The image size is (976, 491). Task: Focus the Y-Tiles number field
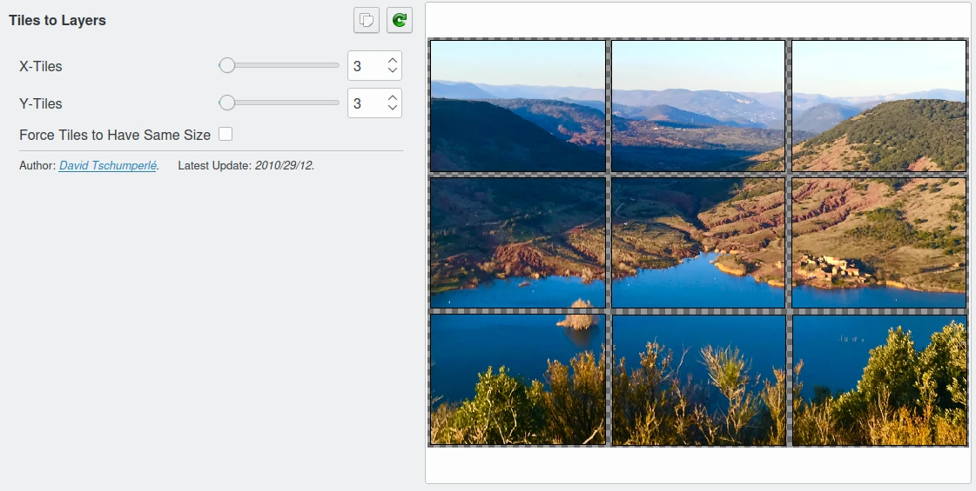366,103
